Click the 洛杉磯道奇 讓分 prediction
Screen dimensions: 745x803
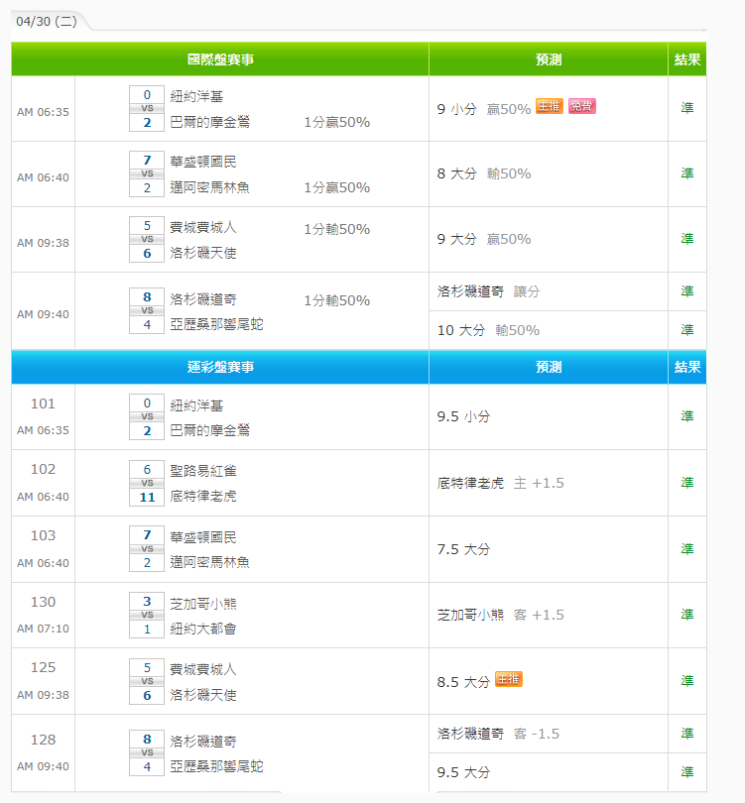[488, 291]
